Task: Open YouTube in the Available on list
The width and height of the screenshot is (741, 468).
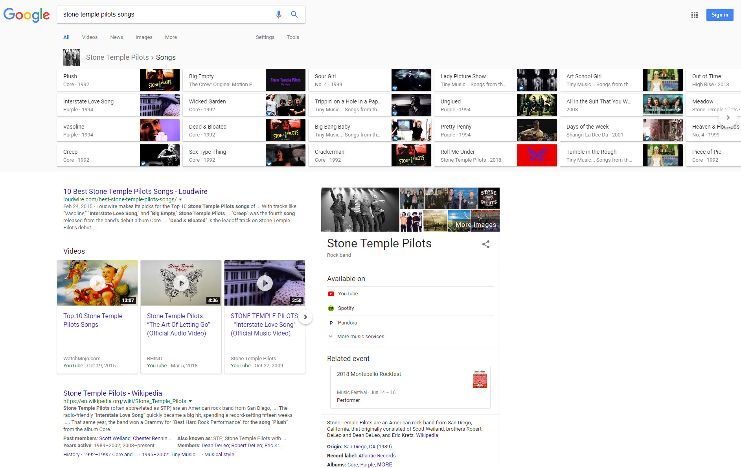Action: coord(348,294)
